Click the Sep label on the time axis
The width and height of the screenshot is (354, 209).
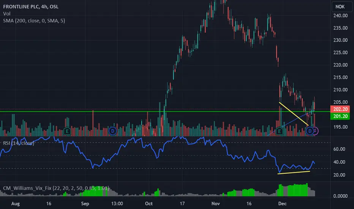click(85, 204)
